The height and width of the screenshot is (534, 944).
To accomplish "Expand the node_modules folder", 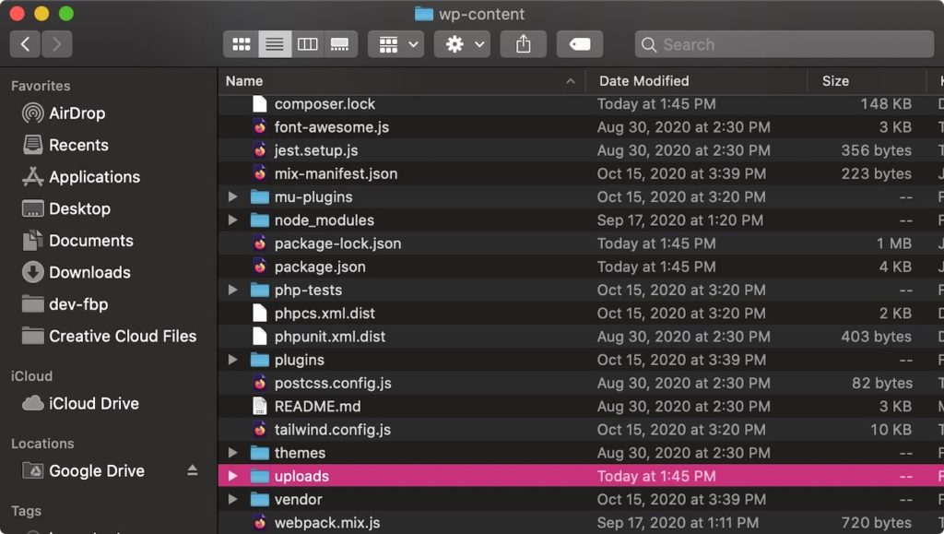I will point(232,220).
